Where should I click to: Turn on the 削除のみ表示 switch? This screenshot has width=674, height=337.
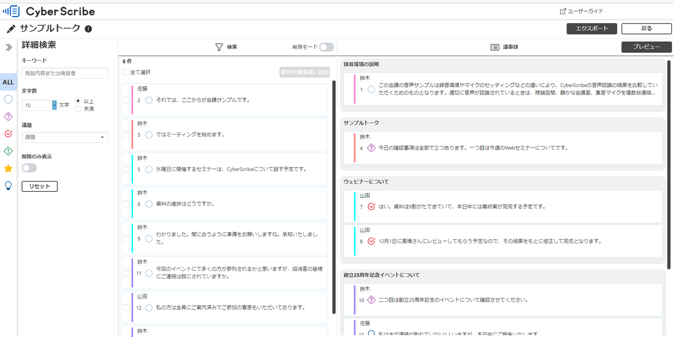[x=29, y=168]
